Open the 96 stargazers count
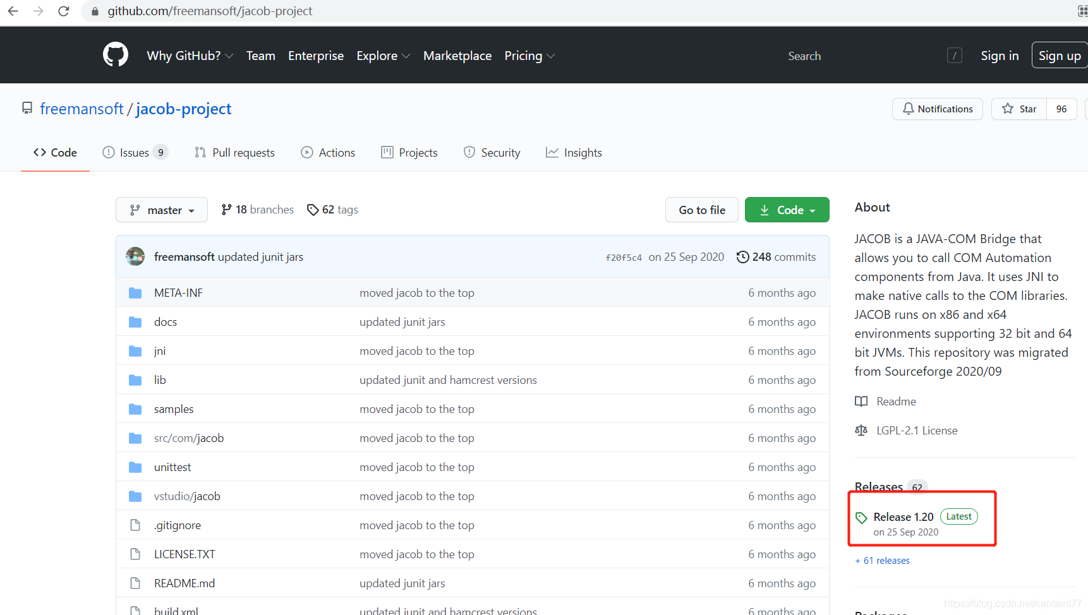The height and width of the screenshot is (615, 1088). click(x=1061, y=109)
